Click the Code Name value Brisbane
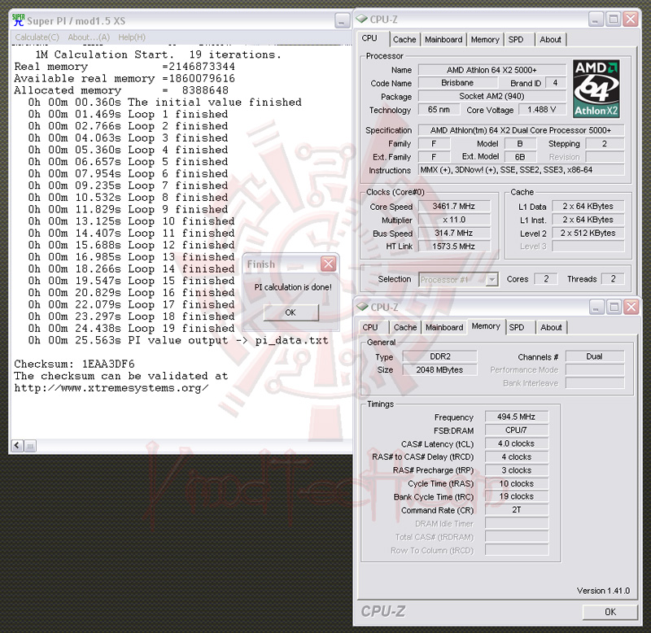Viewport: 651px width, 633px height. pyautogui.click(x=457, y=83)
